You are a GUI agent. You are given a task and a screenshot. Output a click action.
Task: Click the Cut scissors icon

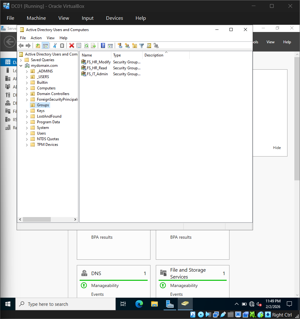pos(55,45)
